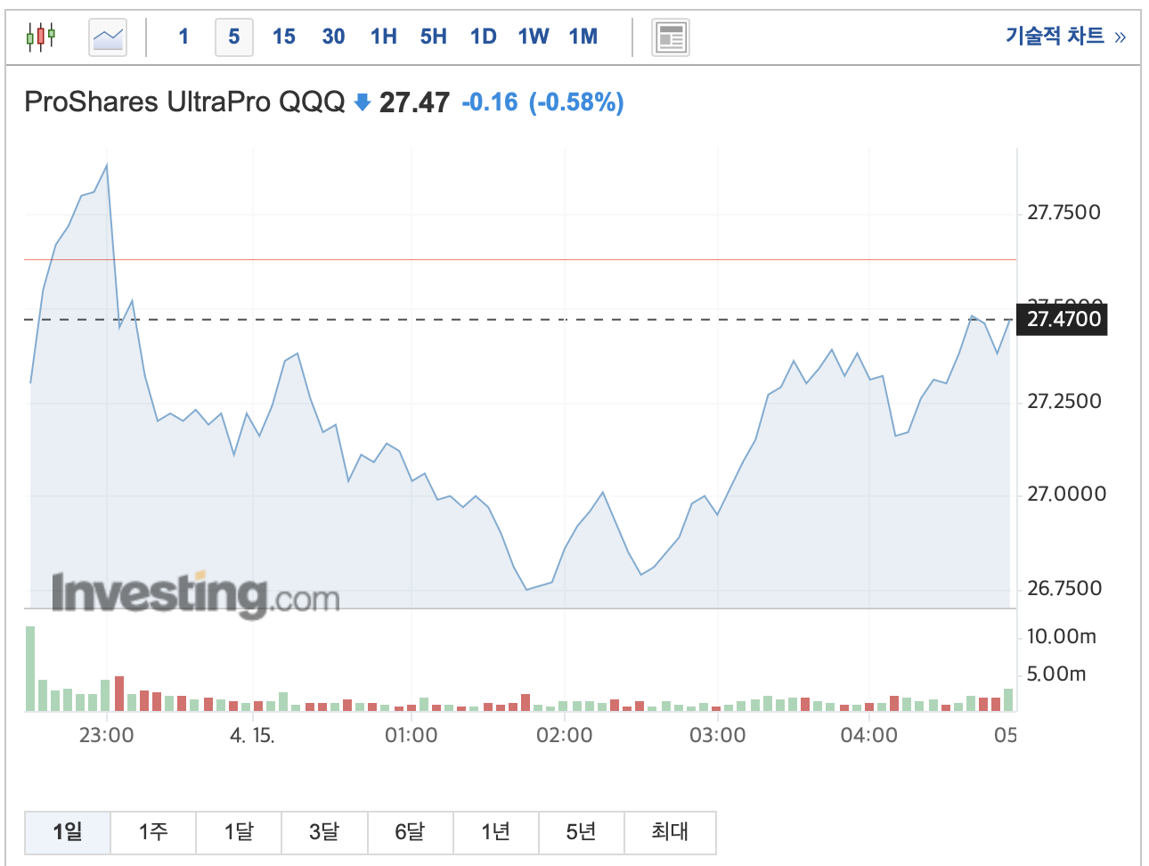This screenshot has height=866, width=1149.
Task: Set interval to 5H
Action: (x=434, y=37)
